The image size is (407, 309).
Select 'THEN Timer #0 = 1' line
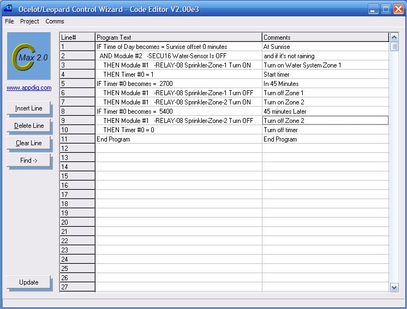[178, 75]
